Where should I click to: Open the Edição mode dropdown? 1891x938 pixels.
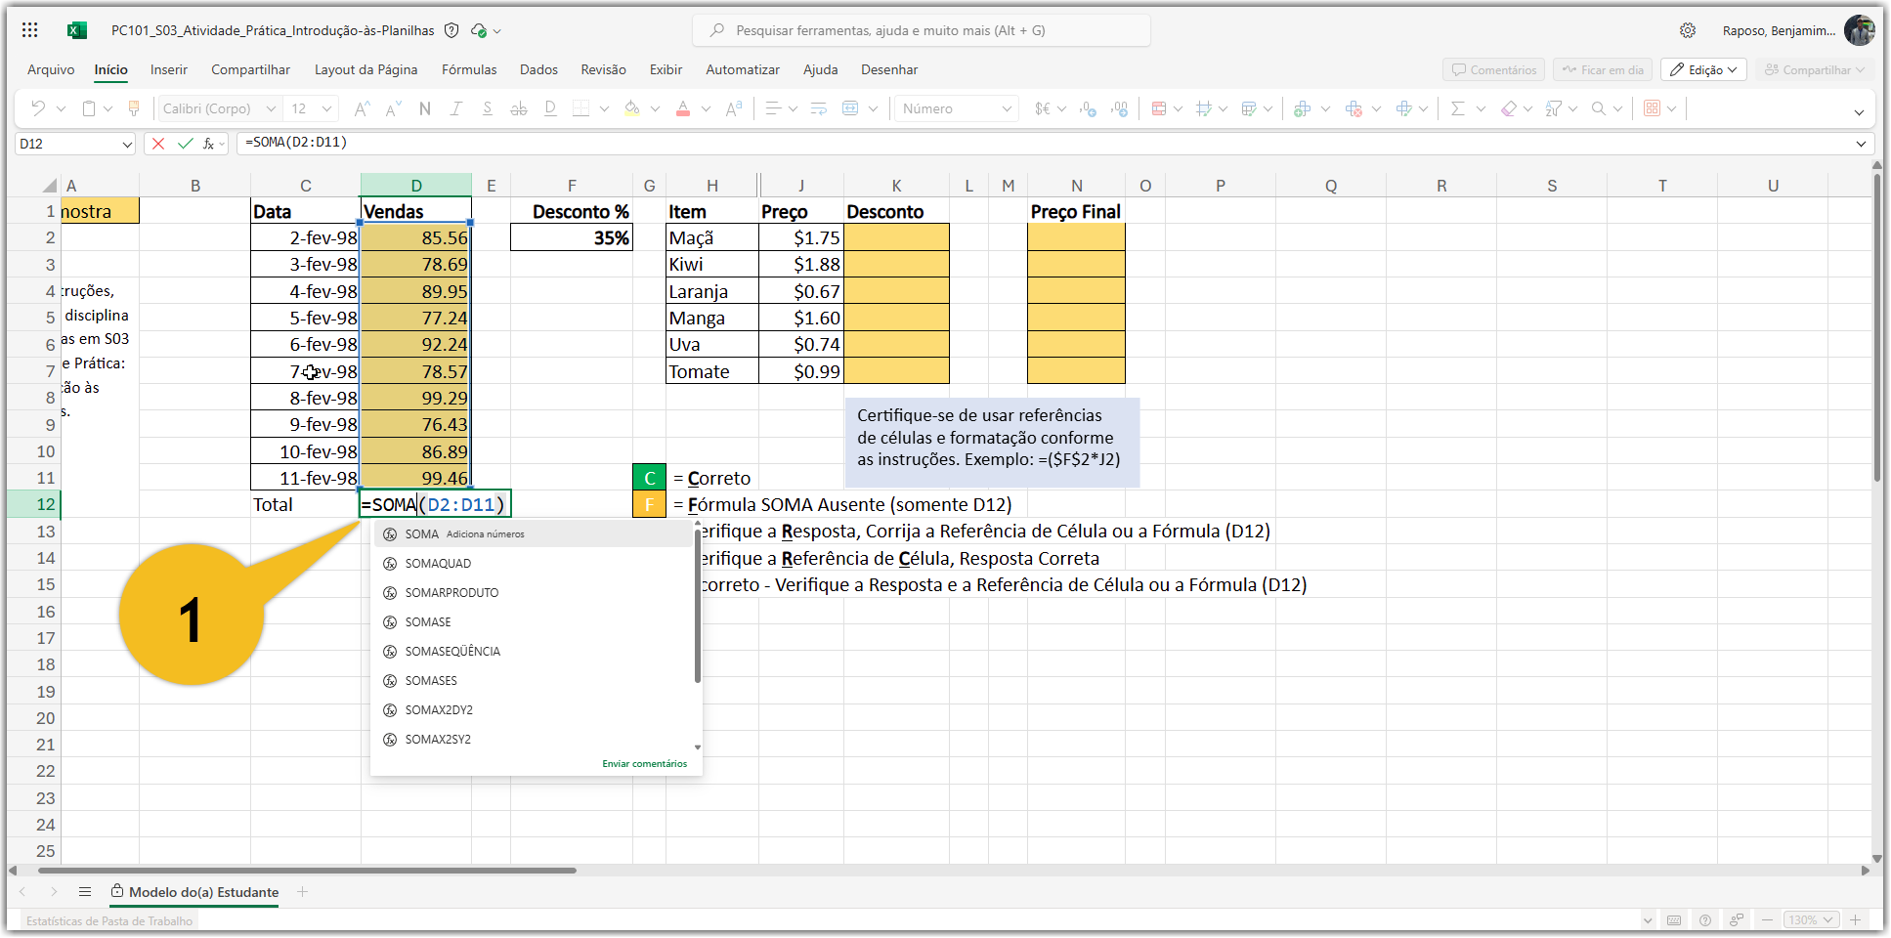(1703, 69)
